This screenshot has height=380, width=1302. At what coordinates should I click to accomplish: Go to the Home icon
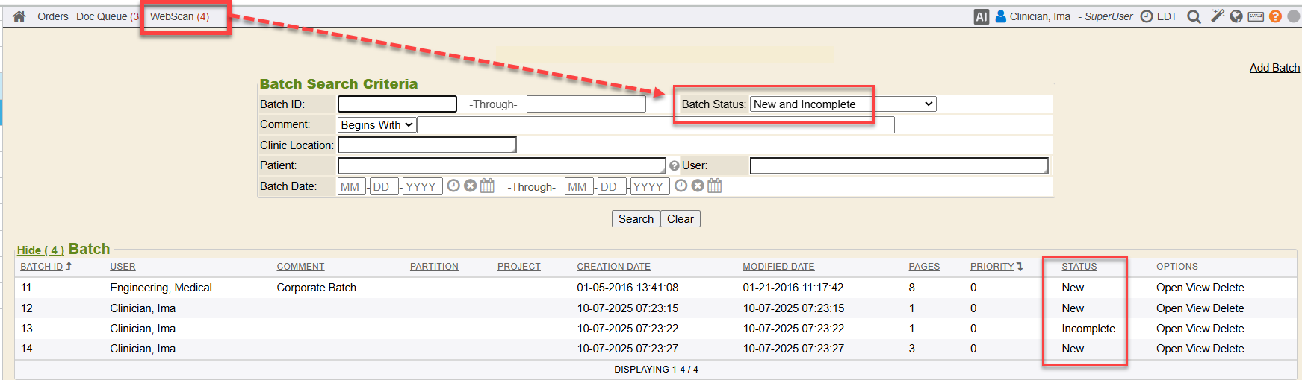tap(19, 16)
